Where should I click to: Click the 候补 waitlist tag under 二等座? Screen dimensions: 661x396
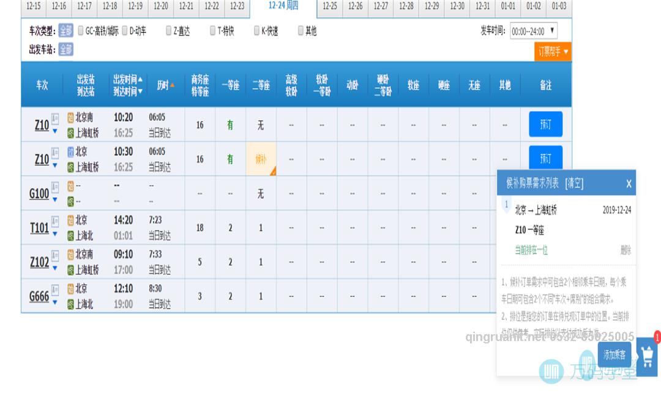pos(261,159)
